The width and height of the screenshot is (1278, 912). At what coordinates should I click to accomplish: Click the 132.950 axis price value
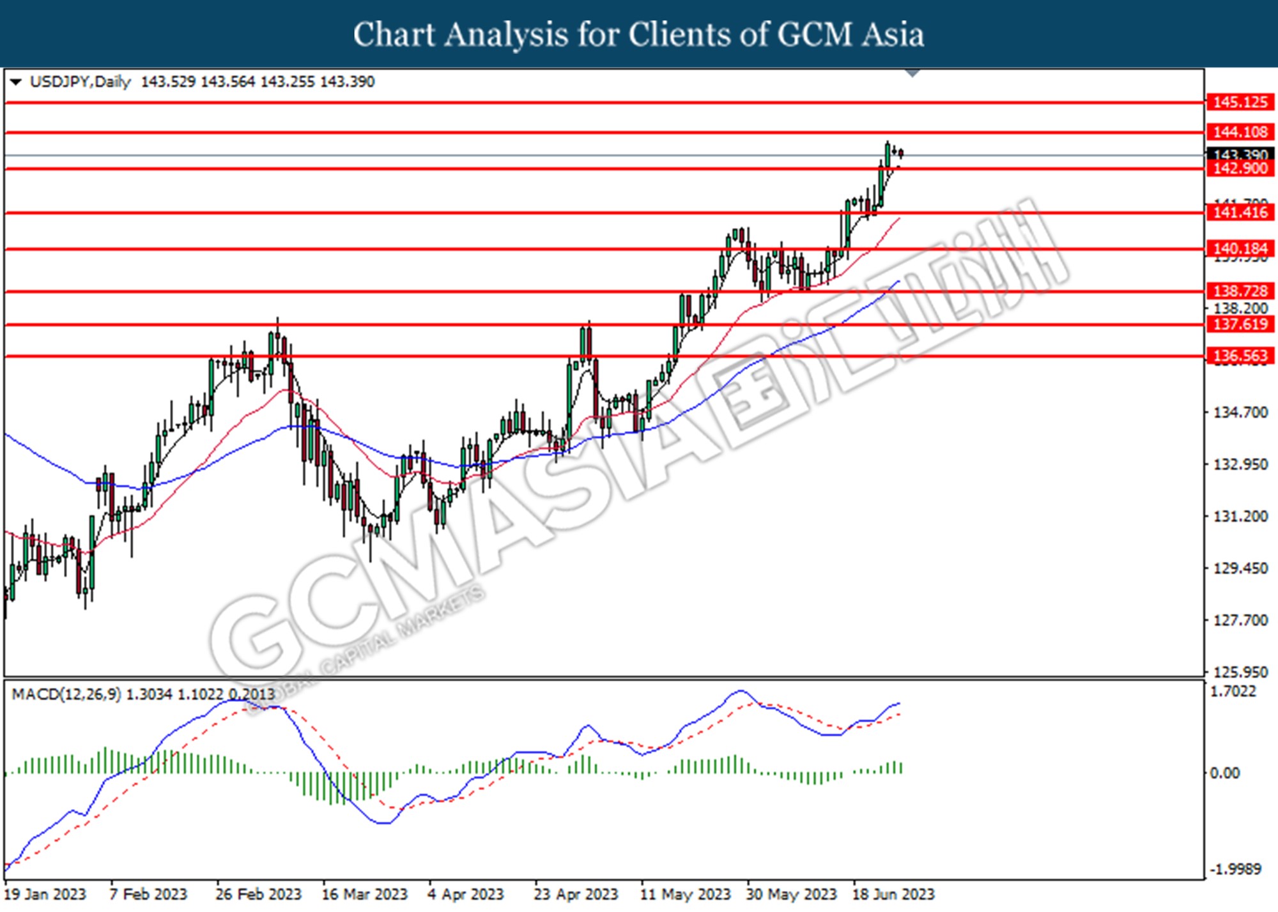pos(1240,464)
